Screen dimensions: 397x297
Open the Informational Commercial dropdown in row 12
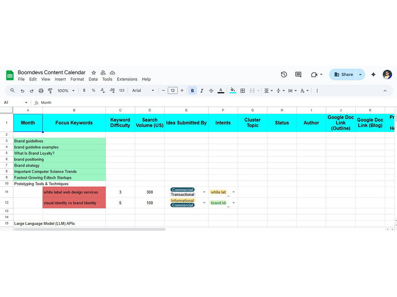pos(204,203)
